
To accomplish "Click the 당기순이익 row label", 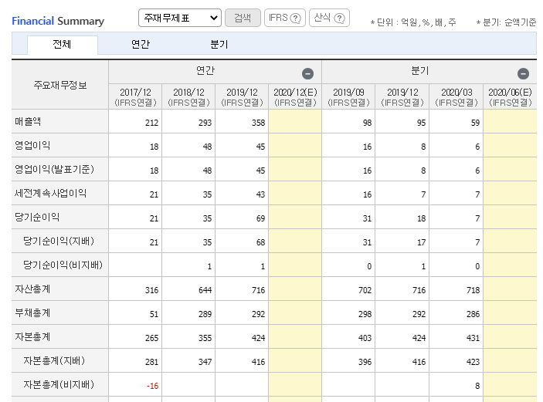I will tap(37, 217).
